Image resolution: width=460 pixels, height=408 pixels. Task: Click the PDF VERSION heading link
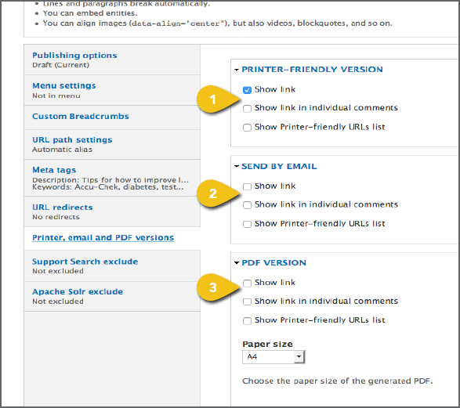tap(273, 262)
